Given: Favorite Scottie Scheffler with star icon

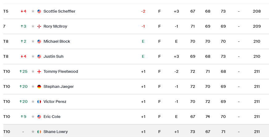Looking at the screenshot, I should 33,11.
